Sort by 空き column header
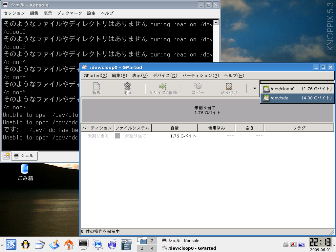This screenshot has width=336, height=252. (x=249, y=128)
